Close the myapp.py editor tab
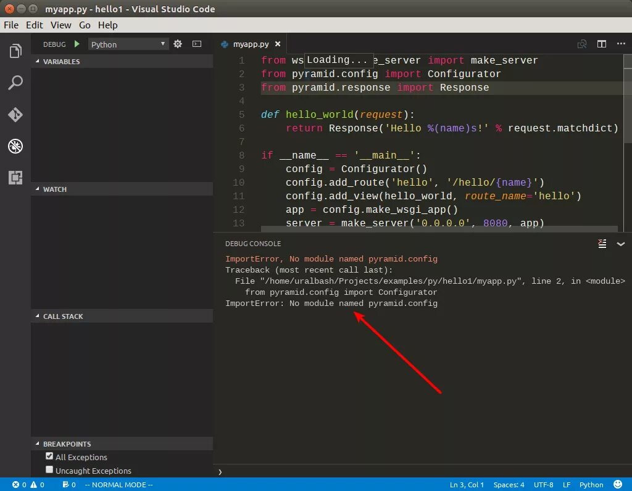The height and width of the screenshot is (491, 632). [278, 44]
